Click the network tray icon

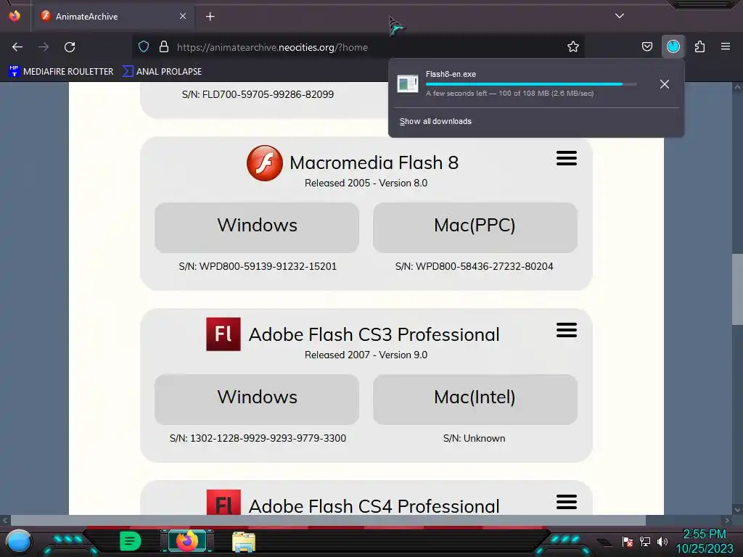pyautogui.click(x=645, y=541)
